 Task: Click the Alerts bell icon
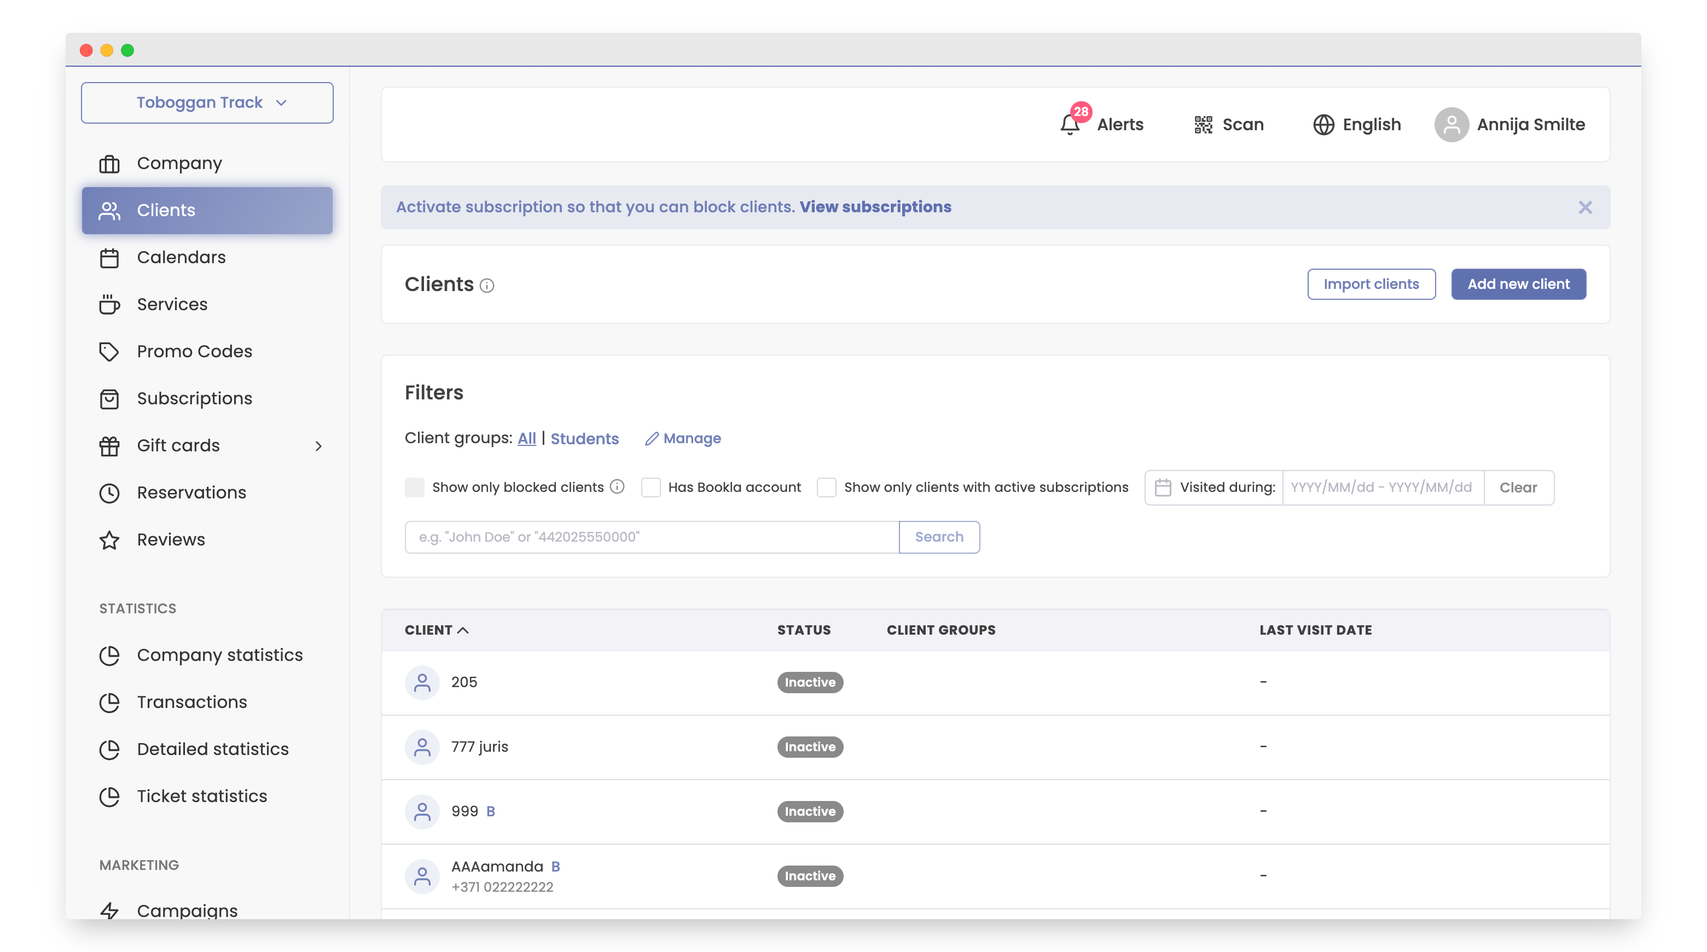pyautogui.click(x=1070, y=125)
